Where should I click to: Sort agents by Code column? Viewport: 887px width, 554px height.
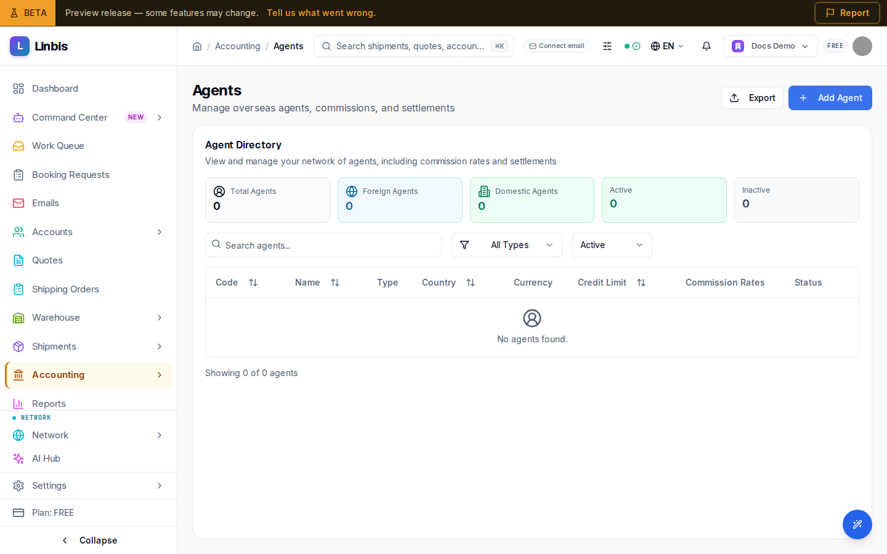pos(253,283)
